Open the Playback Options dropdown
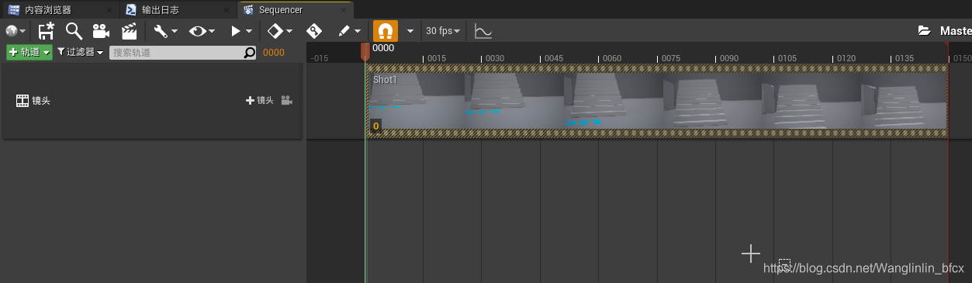 [x=241, y=31]
